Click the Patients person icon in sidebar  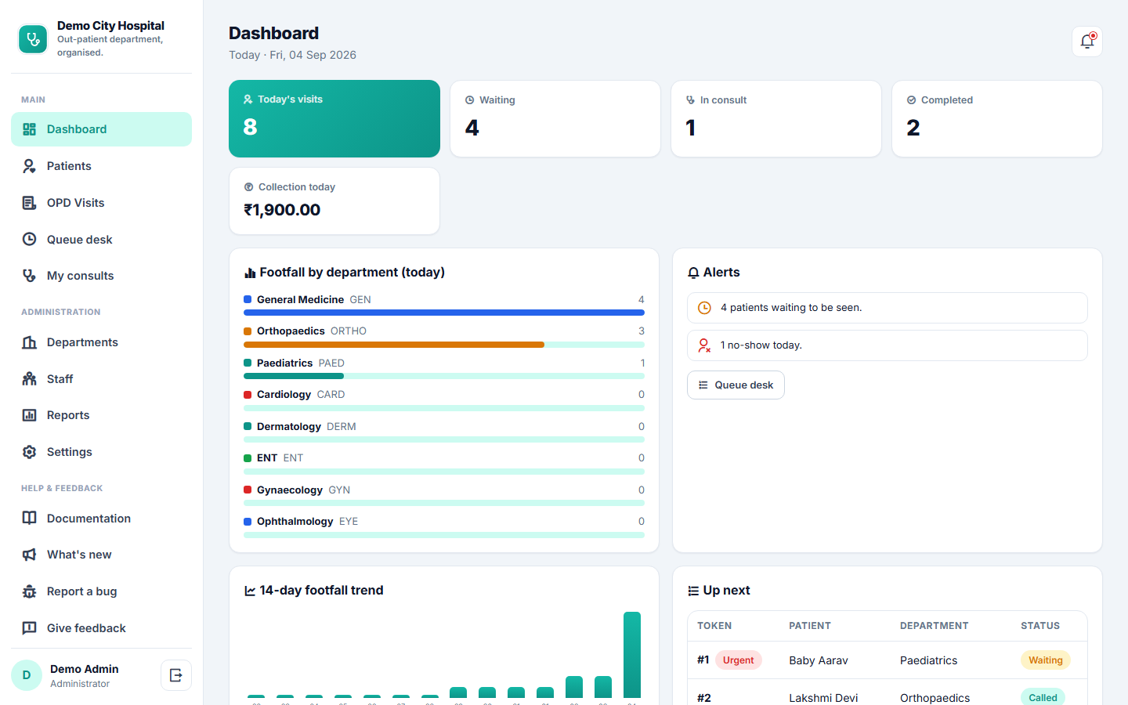(x=29, y=166)
